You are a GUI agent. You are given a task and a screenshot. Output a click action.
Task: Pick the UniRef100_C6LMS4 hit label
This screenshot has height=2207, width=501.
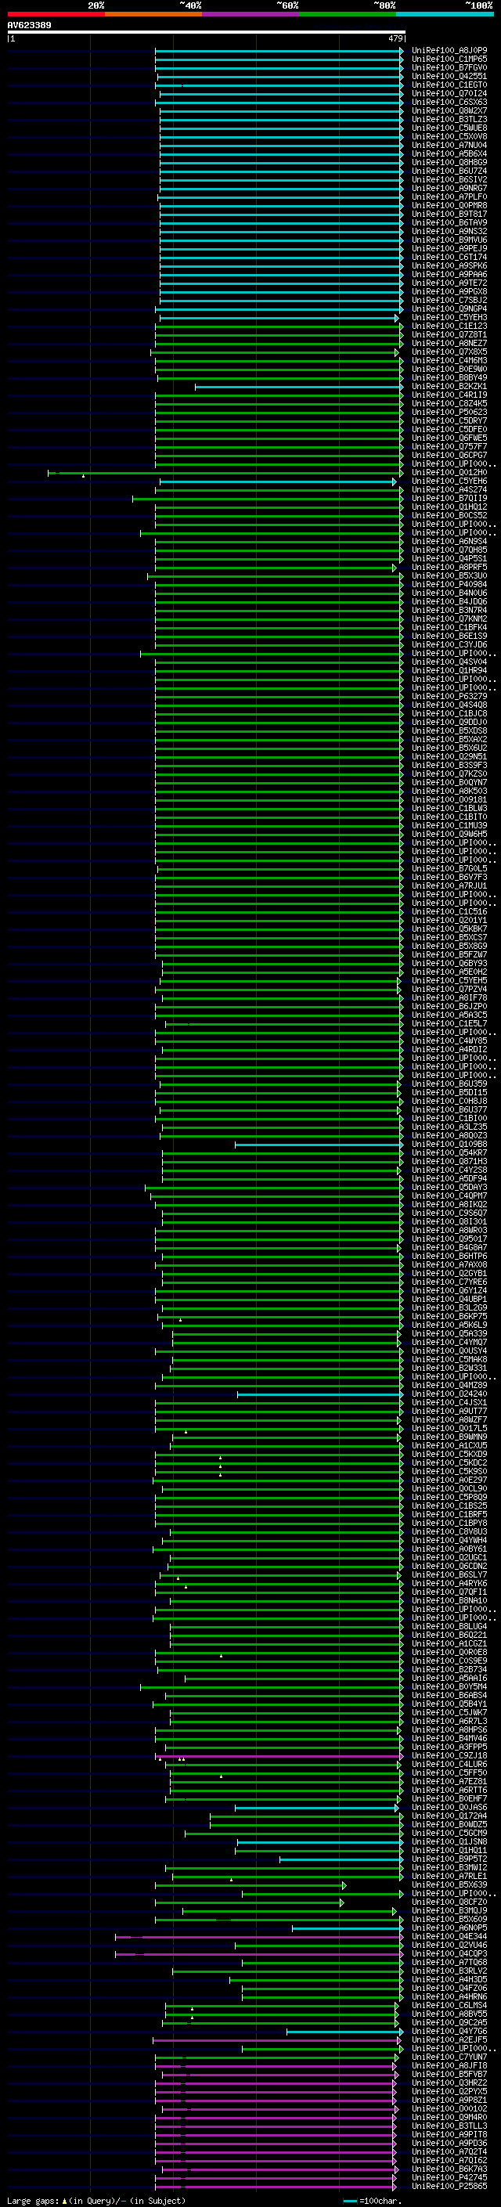click(449, 2006)
